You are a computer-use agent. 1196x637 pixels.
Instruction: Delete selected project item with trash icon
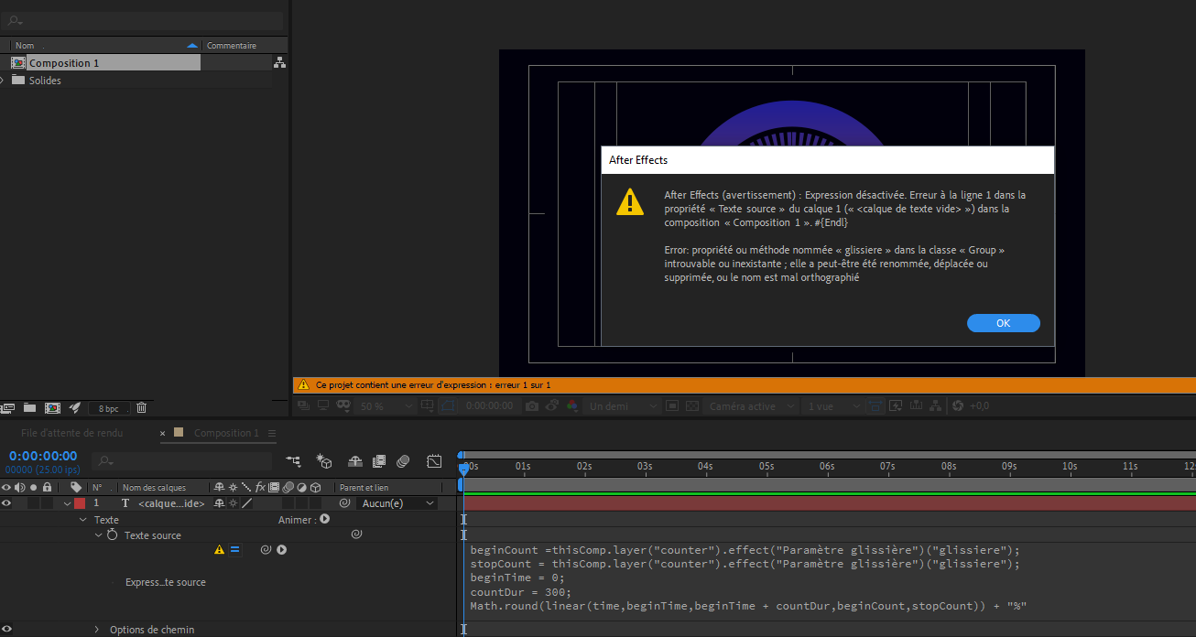141,407
